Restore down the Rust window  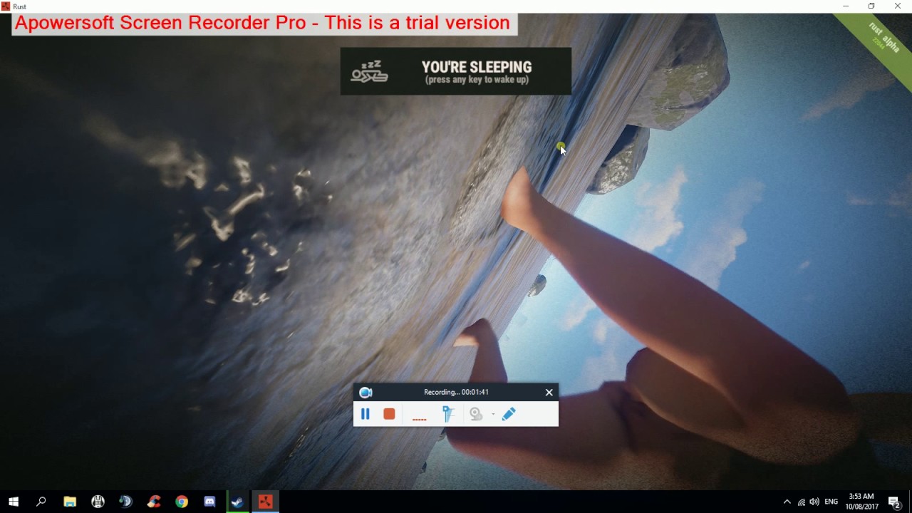click(x=871, y=6)
